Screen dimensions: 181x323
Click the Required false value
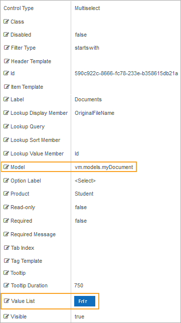pyautogui.click(x=81, y=221)
